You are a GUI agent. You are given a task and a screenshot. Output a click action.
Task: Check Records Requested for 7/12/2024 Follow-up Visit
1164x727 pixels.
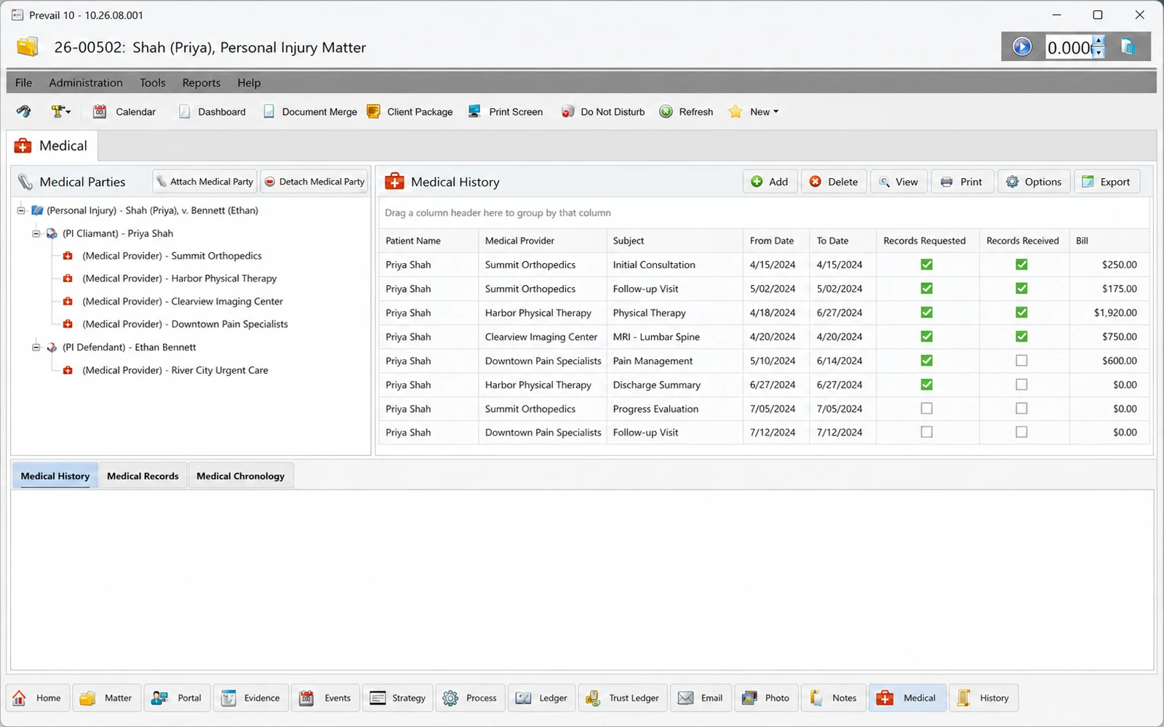pyautogui.click(x=927, y=432)
